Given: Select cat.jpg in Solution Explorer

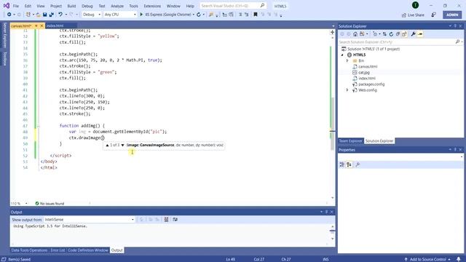Looking at the screenshot, I should coord(364,73).
